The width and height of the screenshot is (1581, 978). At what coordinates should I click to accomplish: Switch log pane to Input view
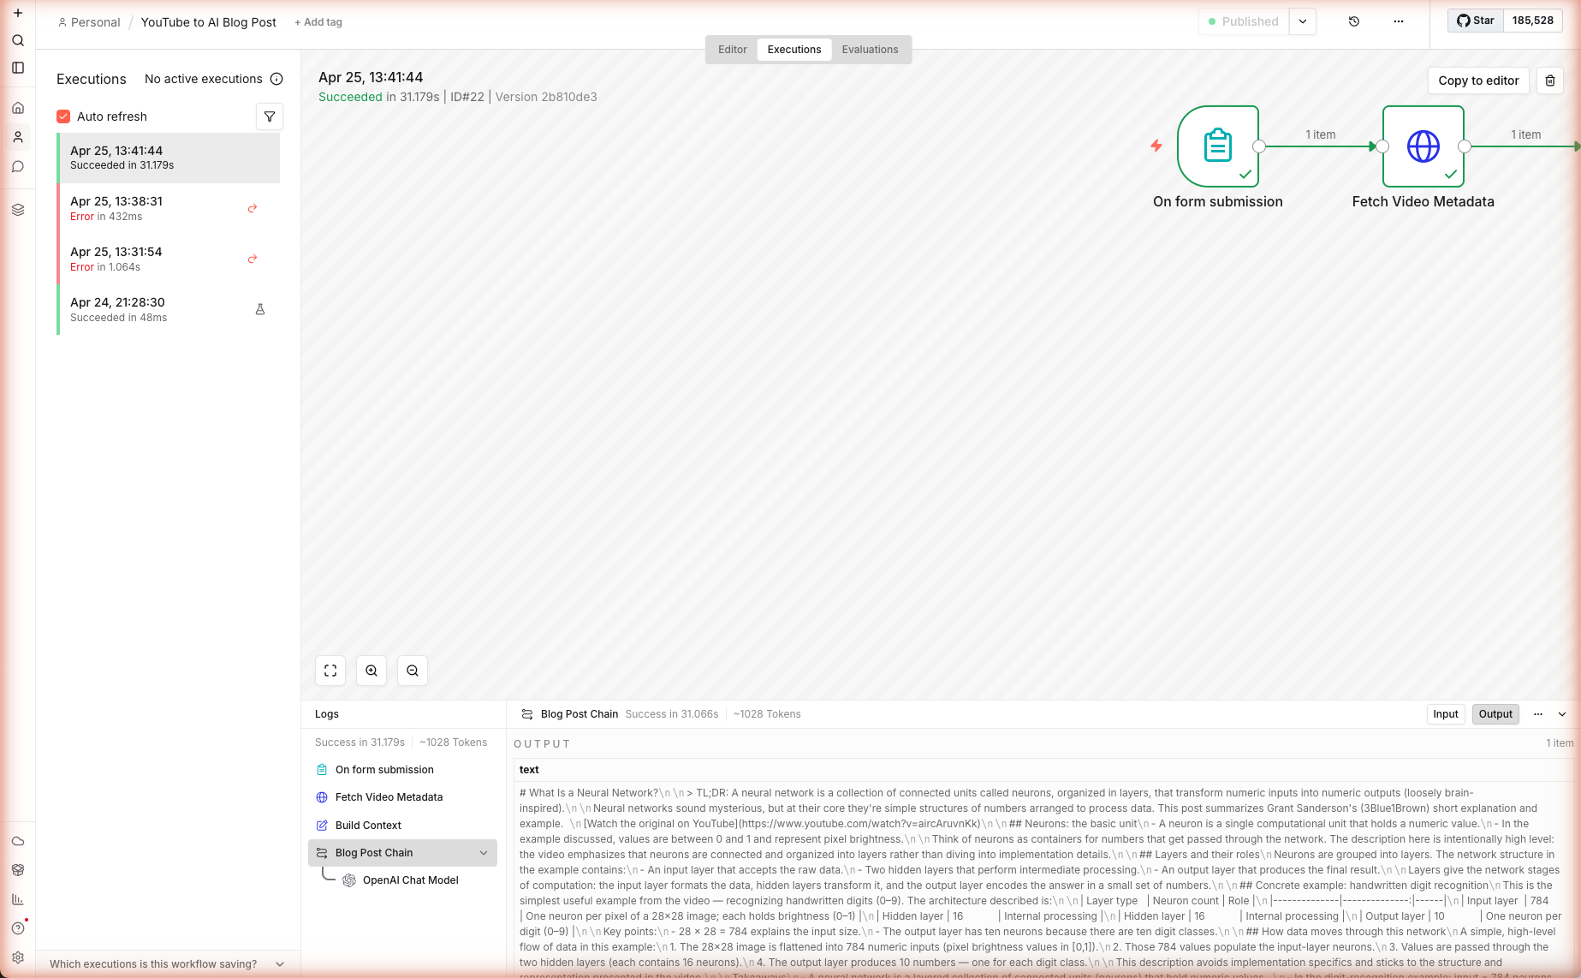(1445, 714)
